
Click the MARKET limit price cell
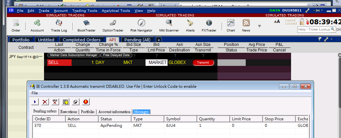pyautogui.click(x=157, y=63)
